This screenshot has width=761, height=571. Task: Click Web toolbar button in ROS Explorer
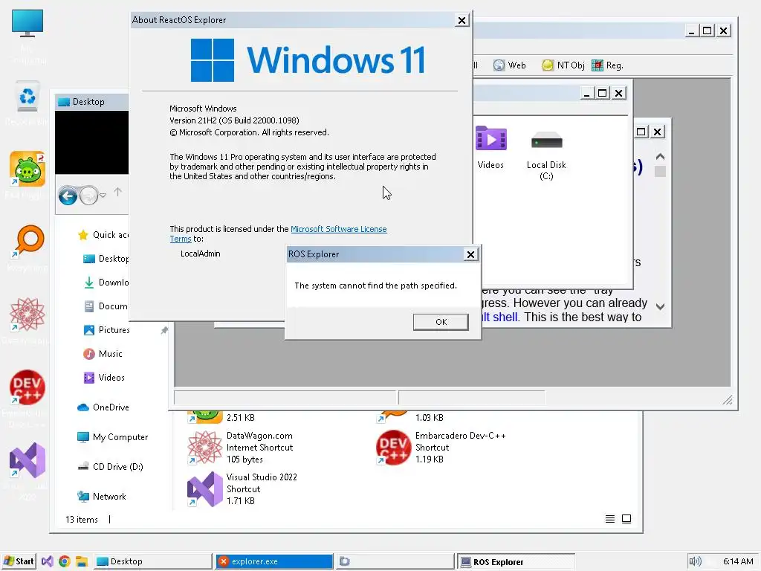point(510,65)
